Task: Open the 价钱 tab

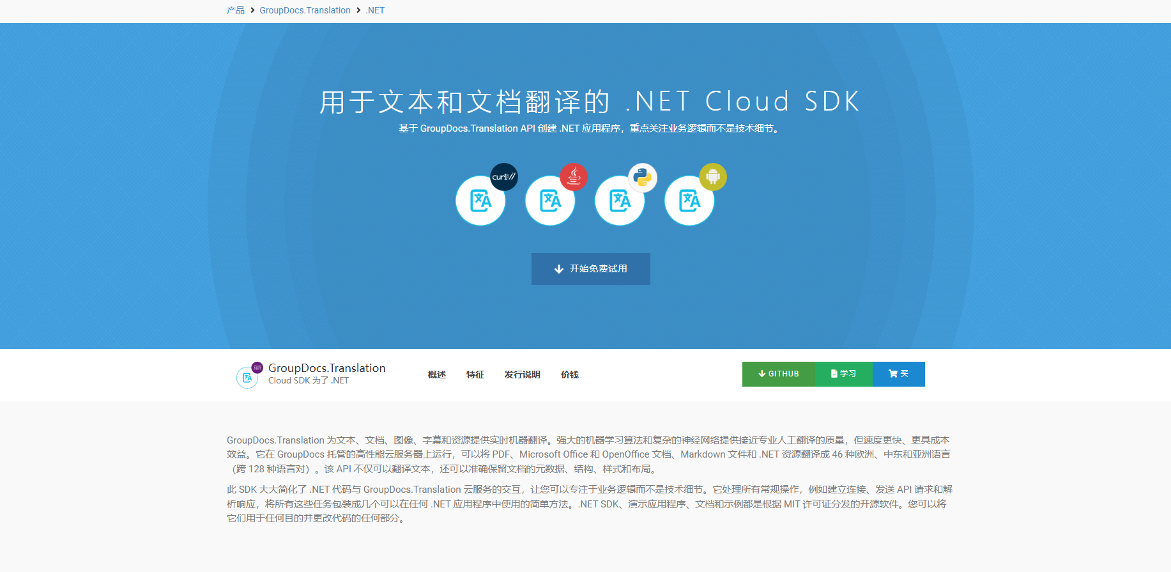Action: tap(570, 375)
